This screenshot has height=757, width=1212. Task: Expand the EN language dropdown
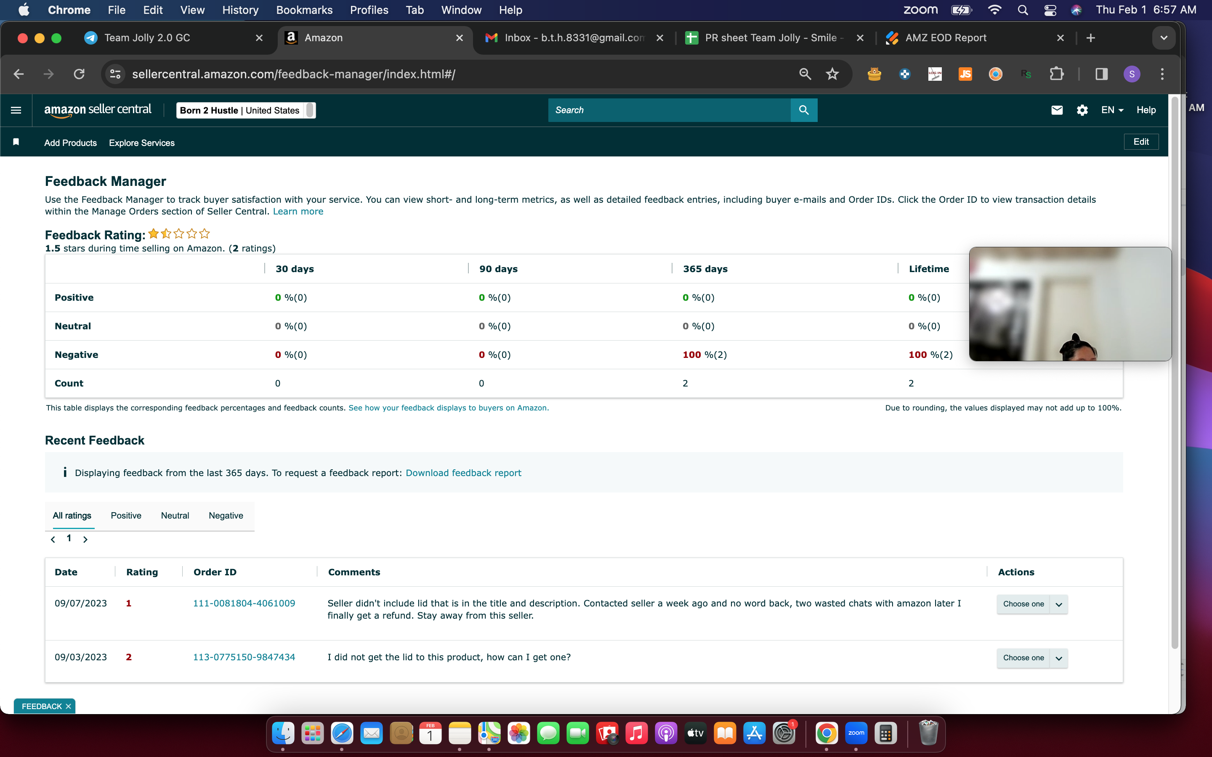(1112, 110)
